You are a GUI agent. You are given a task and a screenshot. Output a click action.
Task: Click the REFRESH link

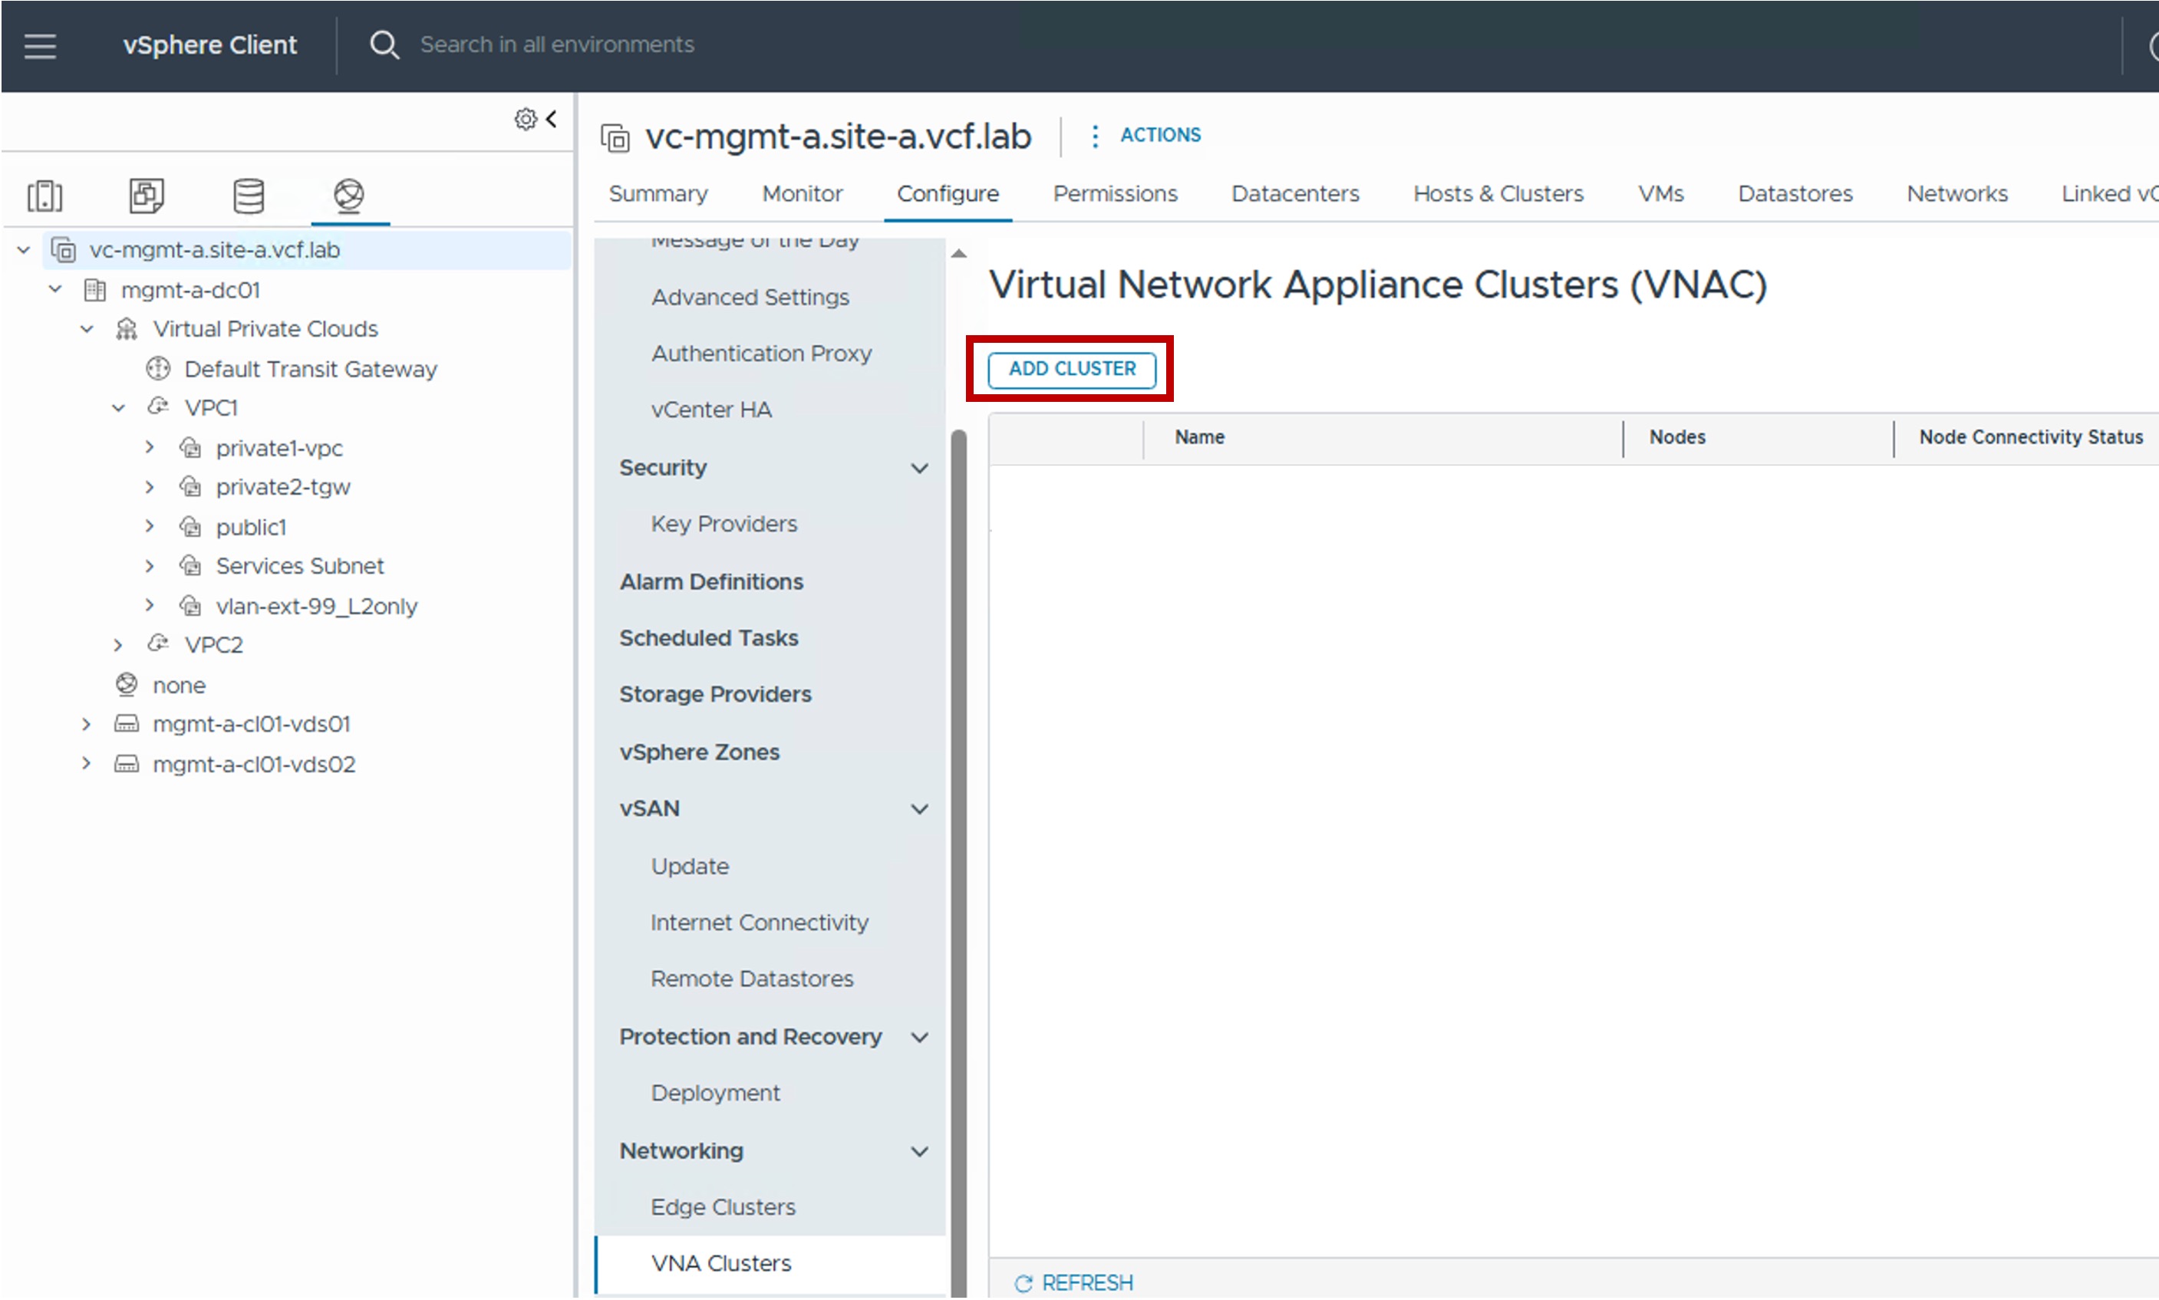[x=1087, y=1283]
